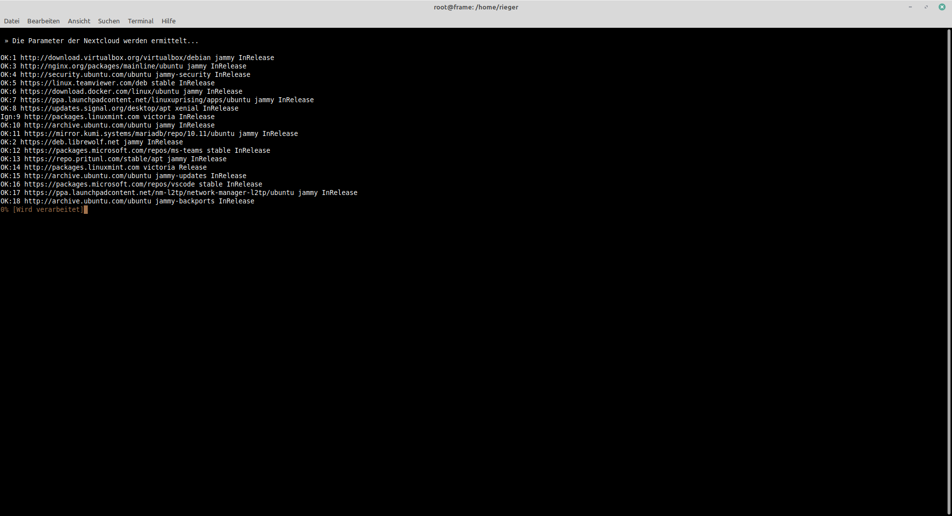Click the updates.signal.org xenial line
The width and height of the screenshot is (952, 516).
[x=119, y=108]
